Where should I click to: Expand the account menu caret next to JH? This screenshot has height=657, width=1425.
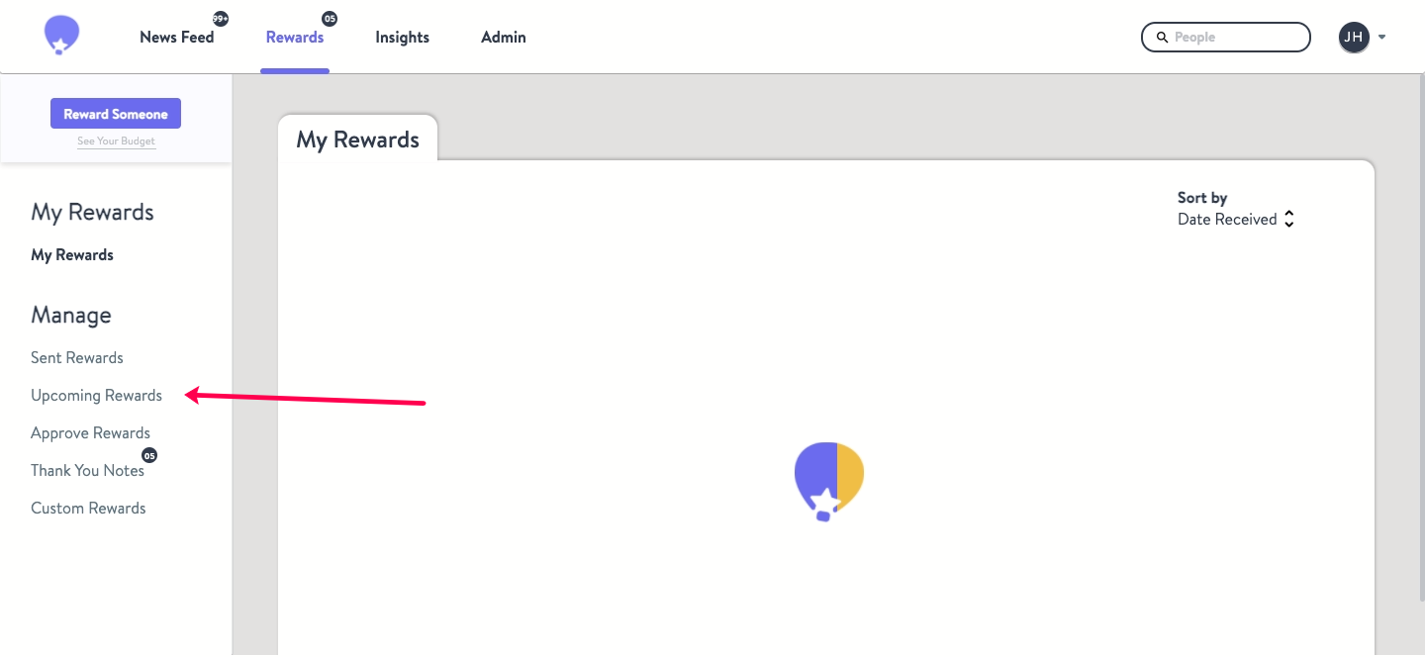tap(1381, 38)
